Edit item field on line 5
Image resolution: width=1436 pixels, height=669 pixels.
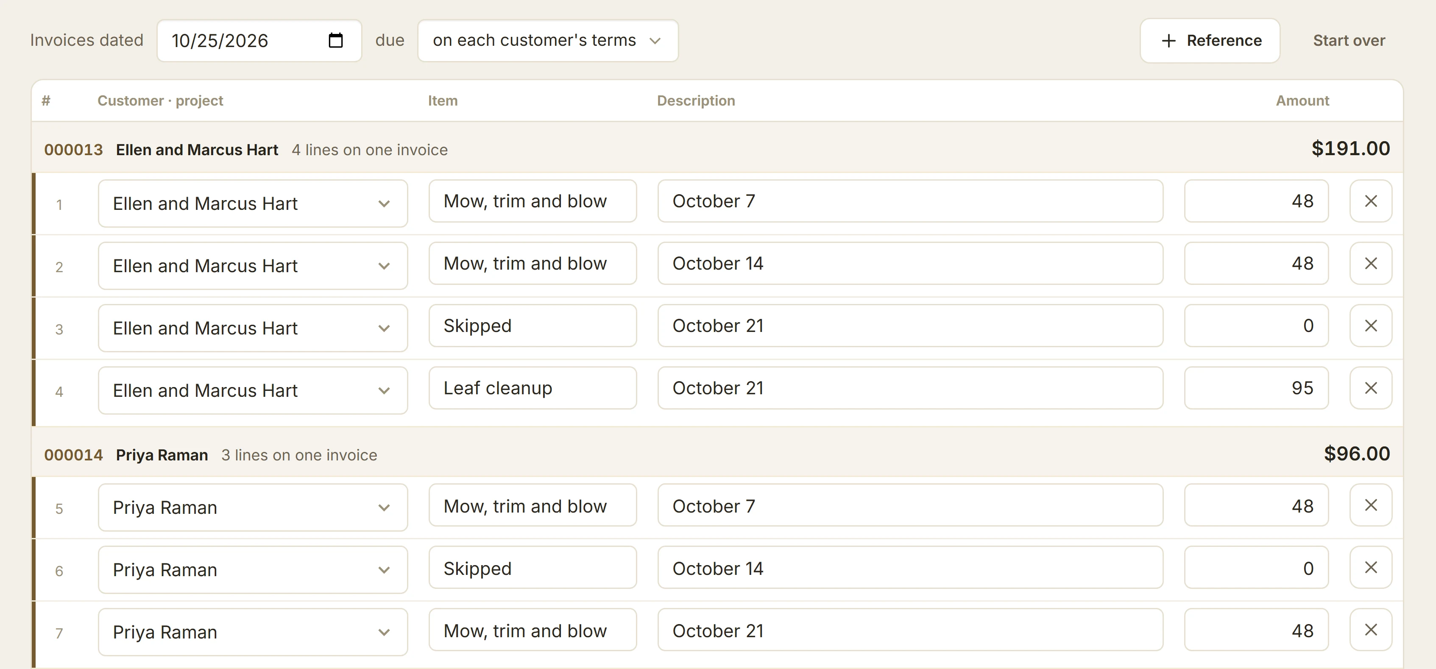coord(533,505)
